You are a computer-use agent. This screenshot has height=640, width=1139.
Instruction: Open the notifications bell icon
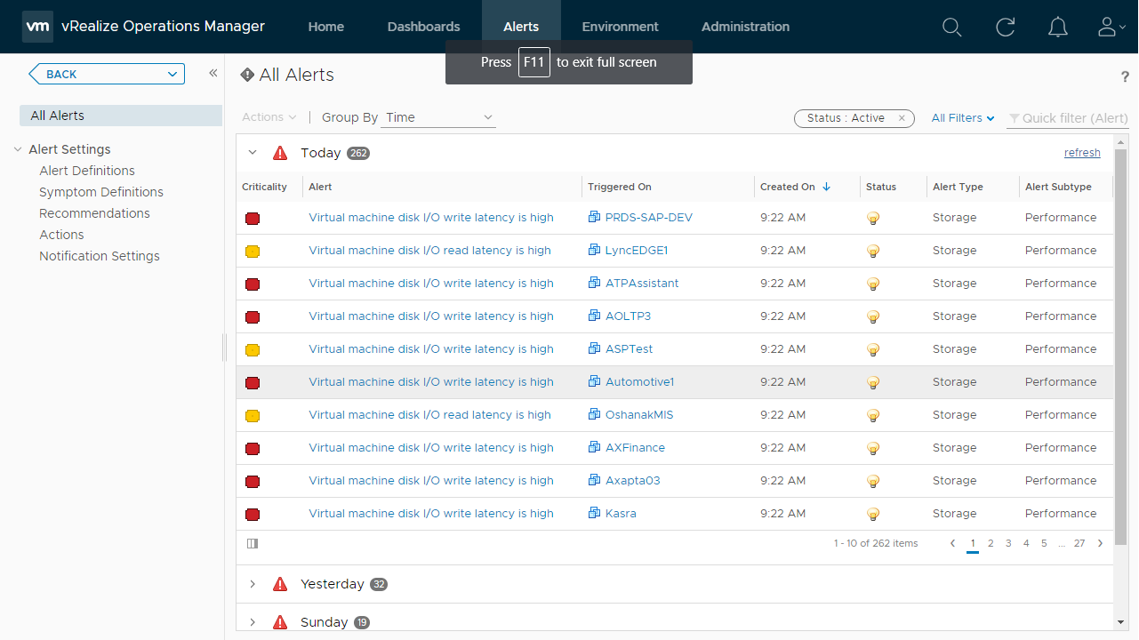tap(1057, 28)
